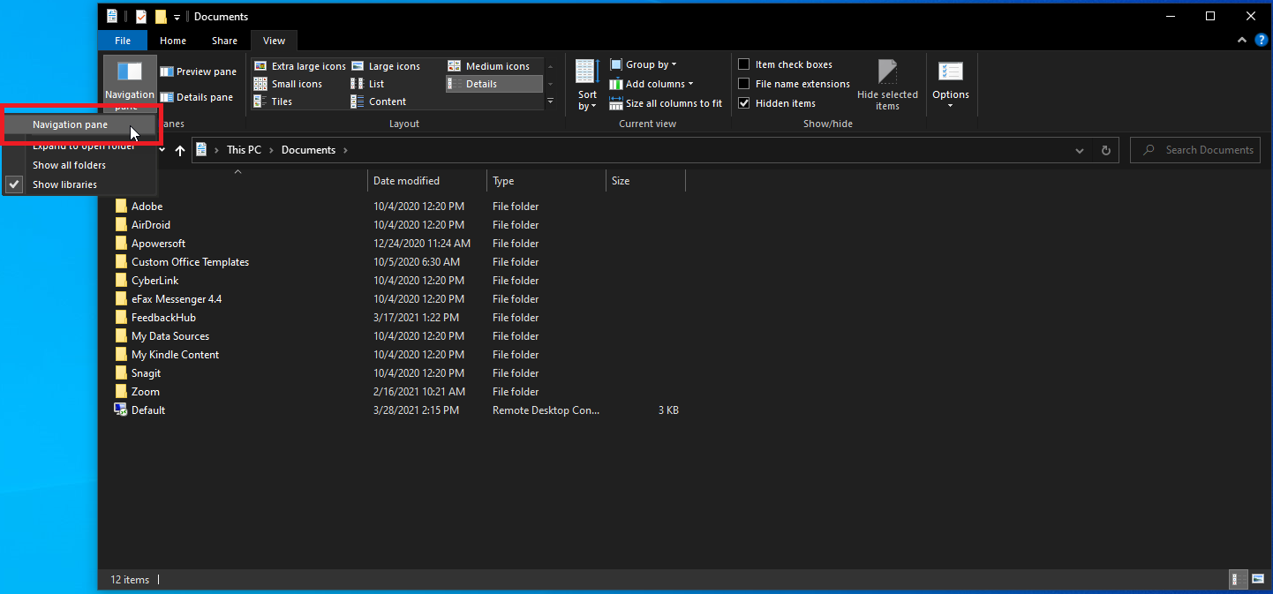This screenshot has width=1273, height=594.
Task: Switch to Large icons layout
Action: [x=386, y=66]
